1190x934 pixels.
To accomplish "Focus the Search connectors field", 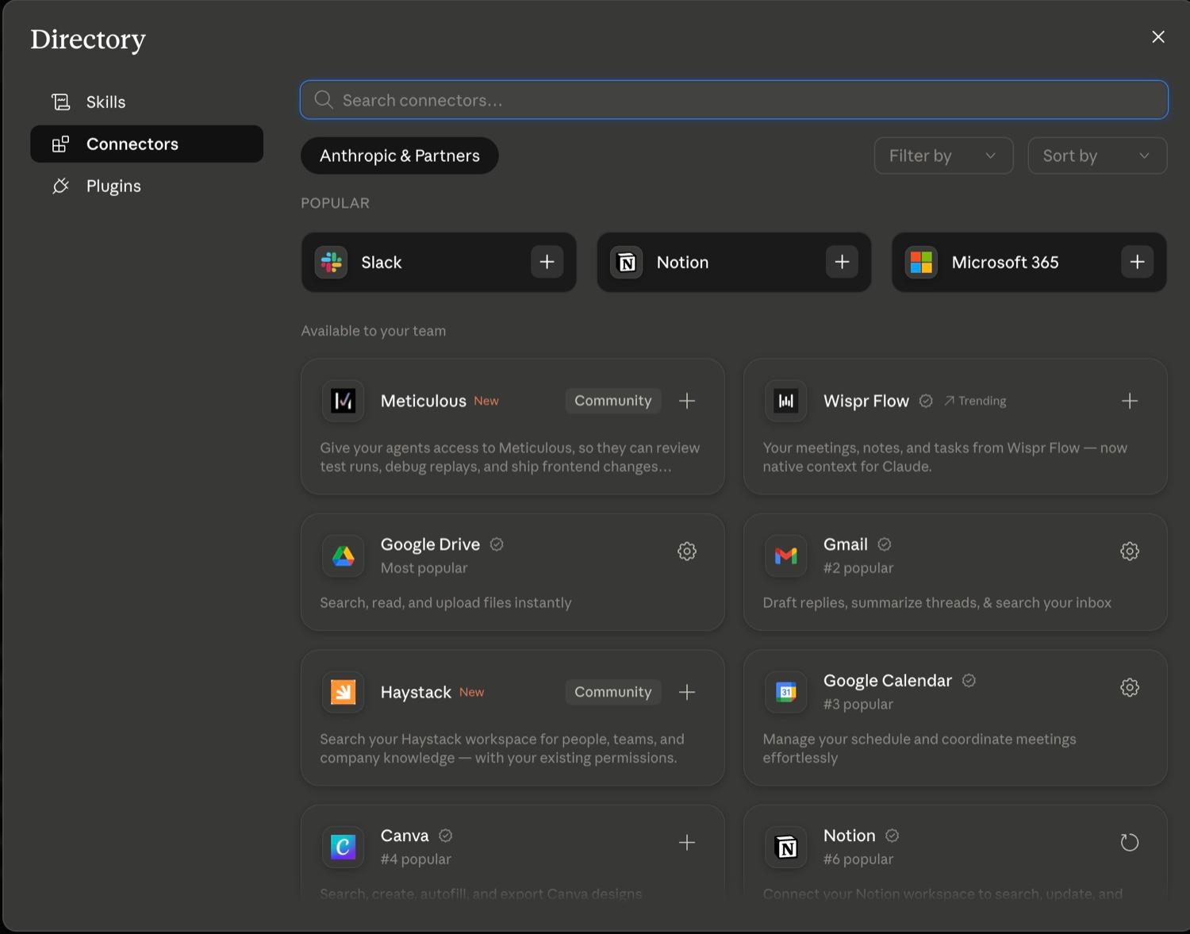I will [734, 100].
